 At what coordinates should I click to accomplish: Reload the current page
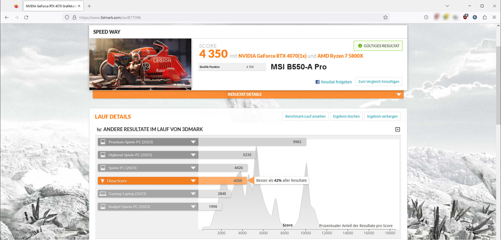point(26,17)
